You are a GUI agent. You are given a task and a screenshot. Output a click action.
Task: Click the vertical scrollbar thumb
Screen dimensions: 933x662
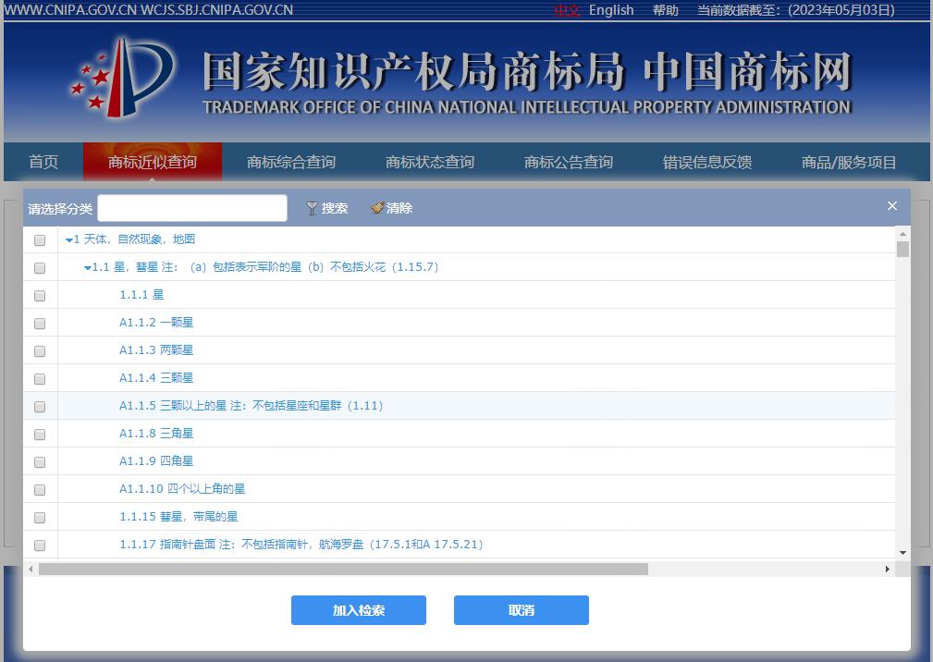click(902, 249)
